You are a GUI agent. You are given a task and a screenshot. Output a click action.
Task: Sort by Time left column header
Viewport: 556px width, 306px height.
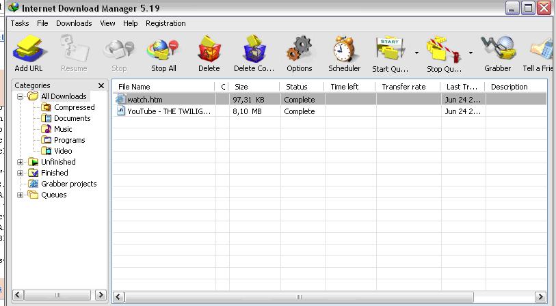pos(349,87)
